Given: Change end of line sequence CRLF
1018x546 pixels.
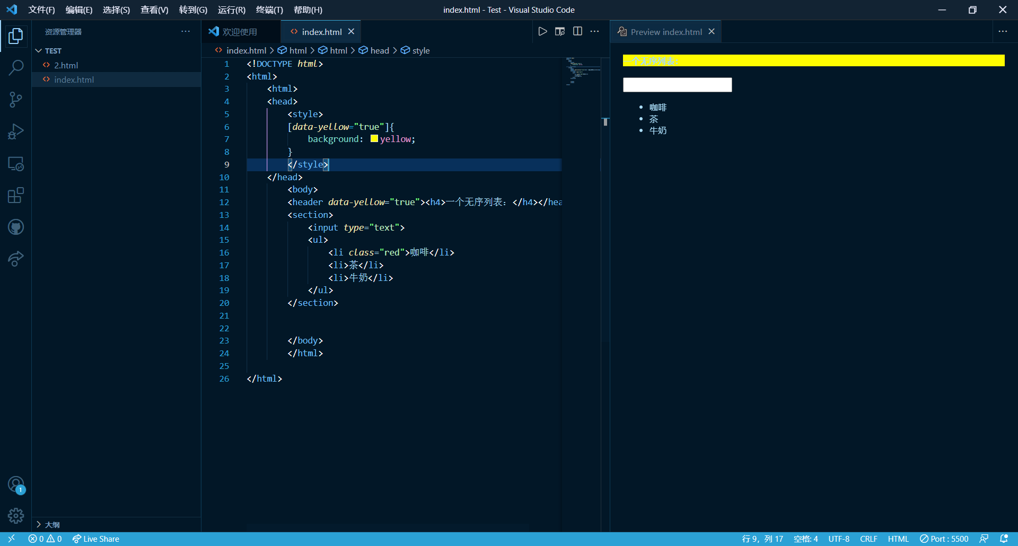Looking at the screenshot, I should click(868, 539).
